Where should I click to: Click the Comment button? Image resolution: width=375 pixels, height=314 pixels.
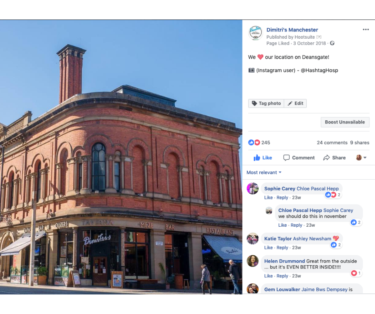coord(299,158)
